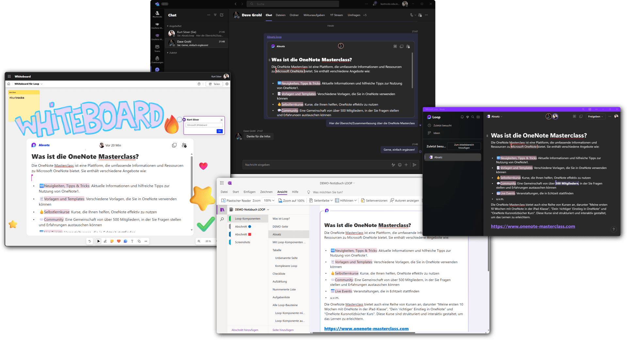Open notifications bell in Loop
Viewport: 627px width, 340px height.
(x=462, y=117)
